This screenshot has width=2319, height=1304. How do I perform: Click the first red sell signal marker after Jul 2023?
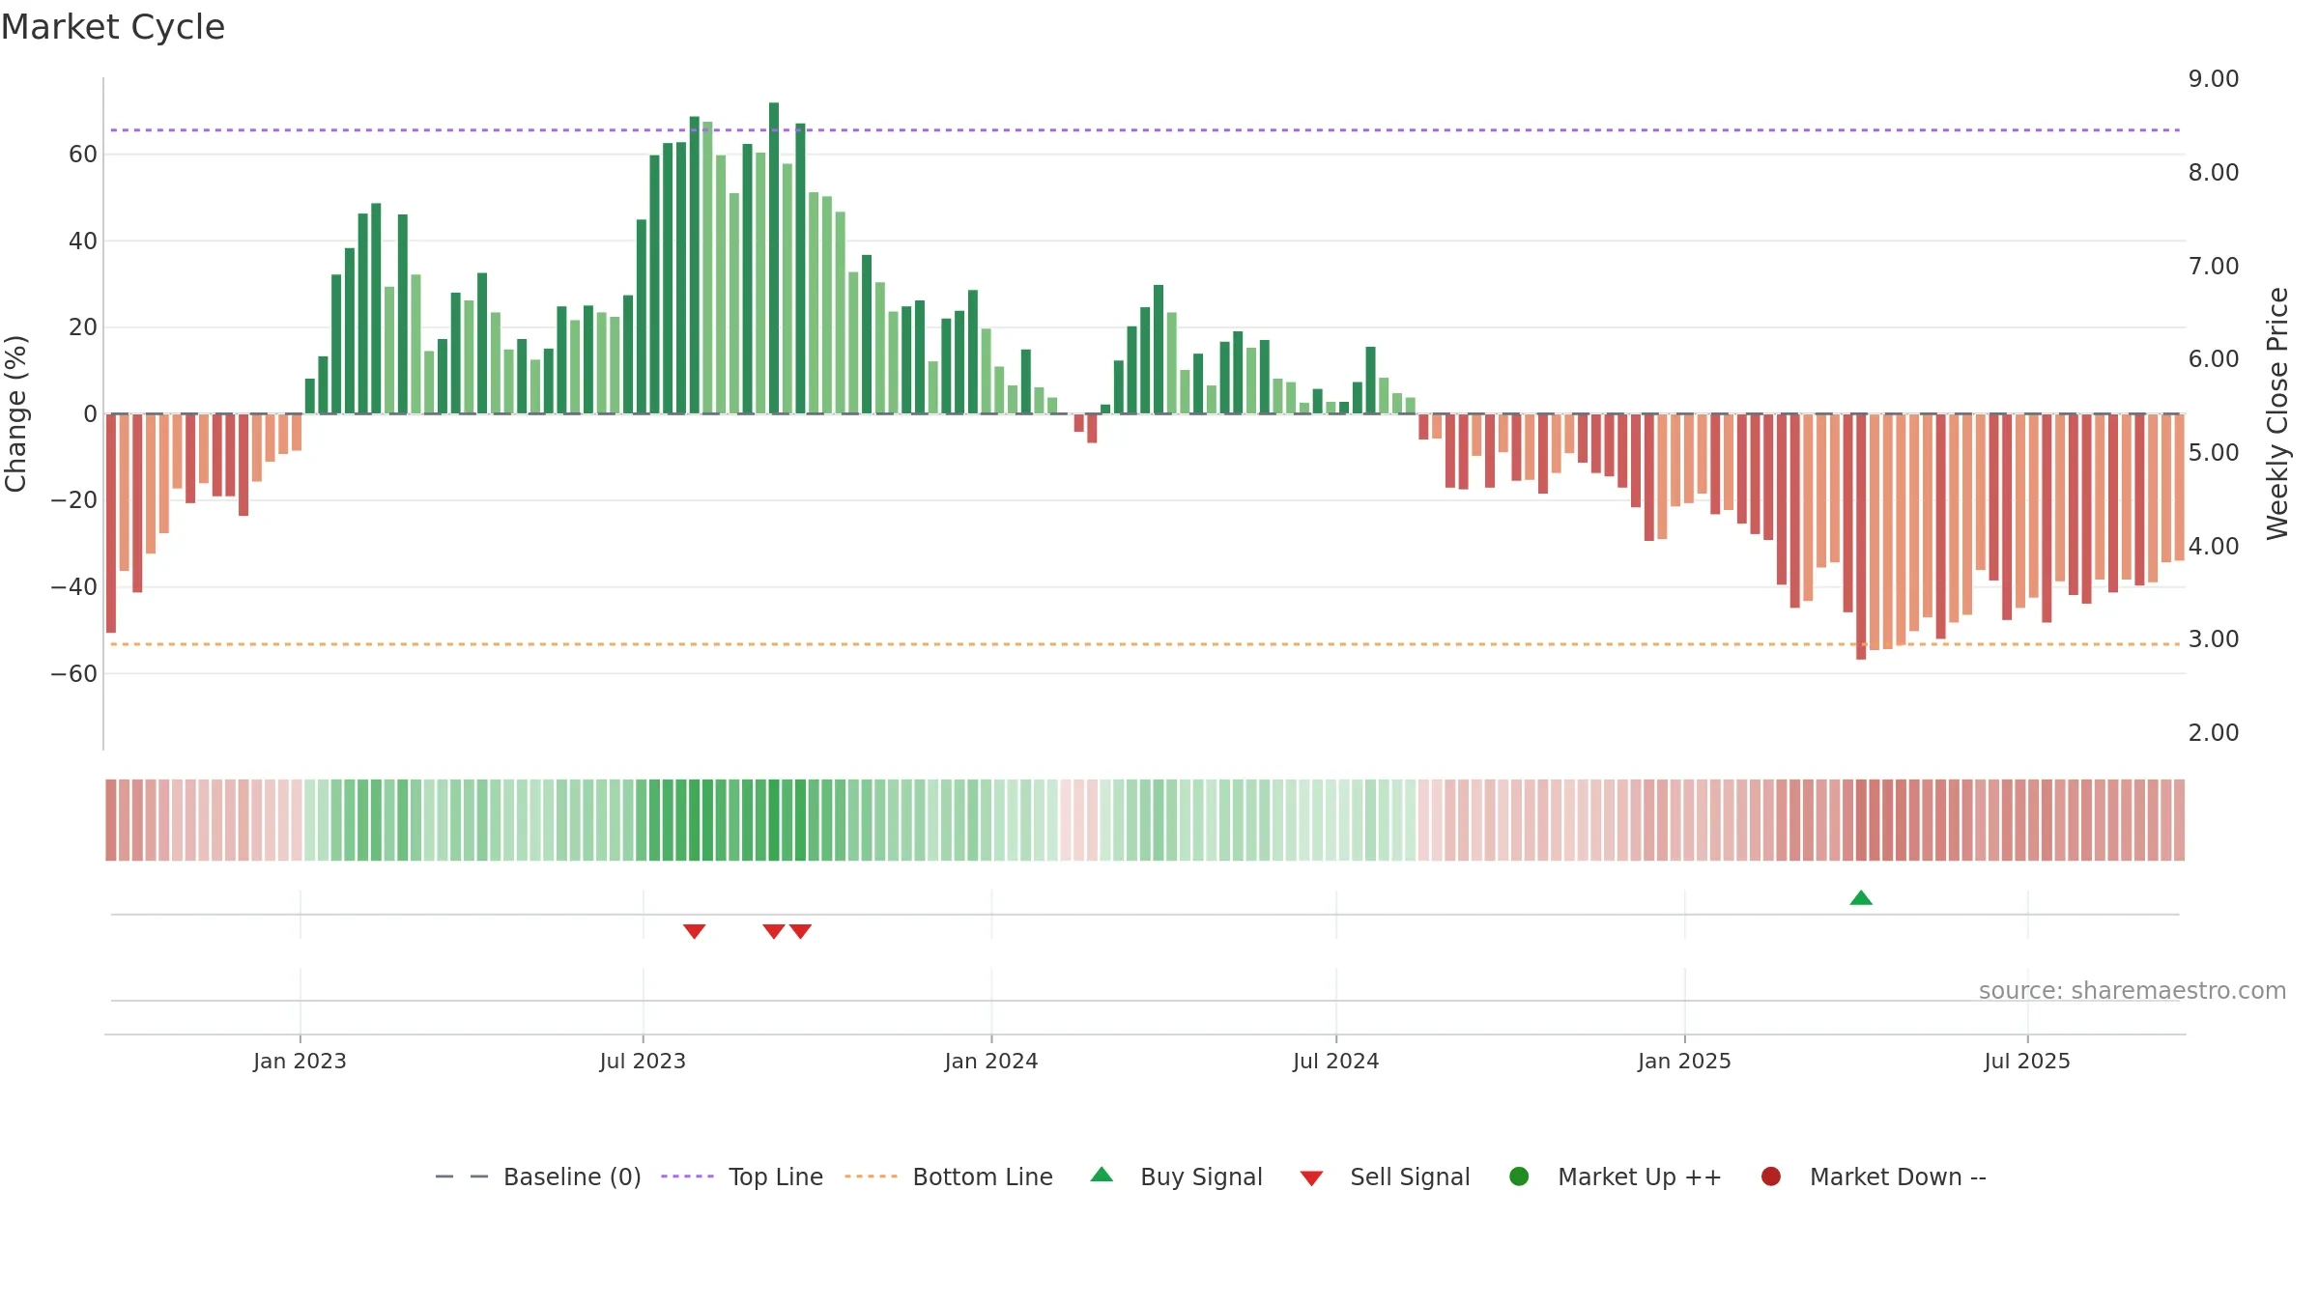point(694,931)
